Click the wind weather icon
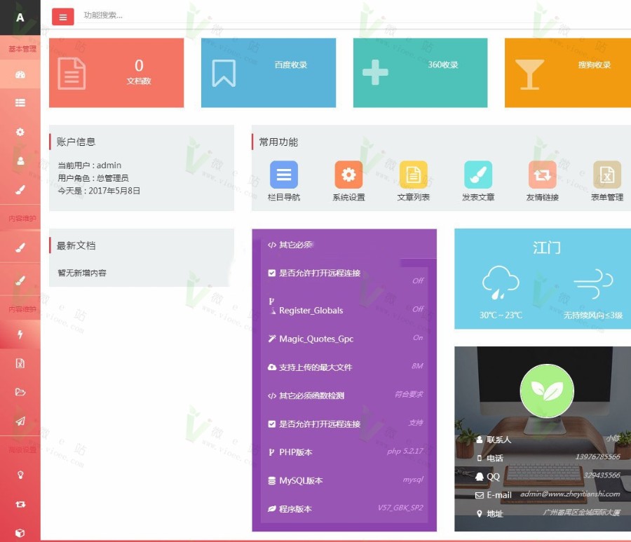 [593, 284]
